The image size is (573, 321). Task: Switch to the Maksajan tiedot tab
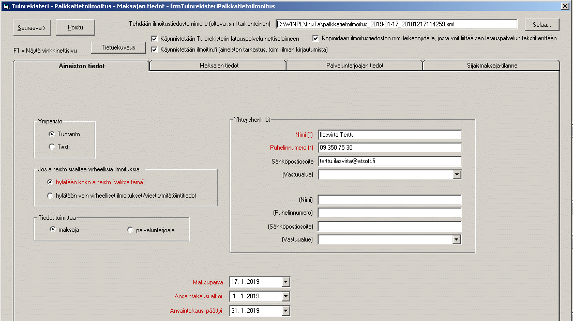click(x=219, y=66)
